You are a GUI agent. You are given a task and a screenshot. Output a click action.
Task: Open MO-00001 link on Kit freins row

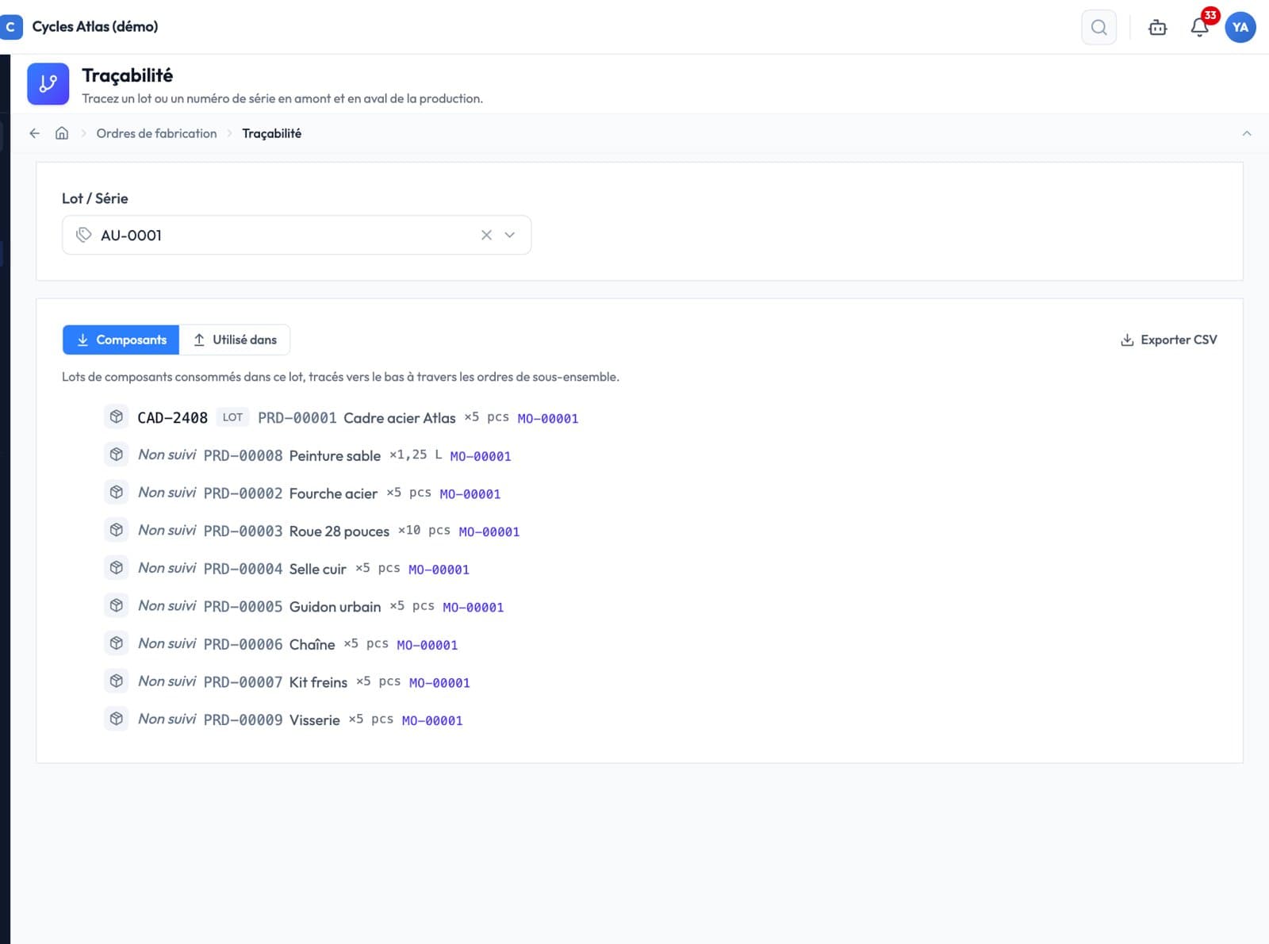[x=439, y=682]
